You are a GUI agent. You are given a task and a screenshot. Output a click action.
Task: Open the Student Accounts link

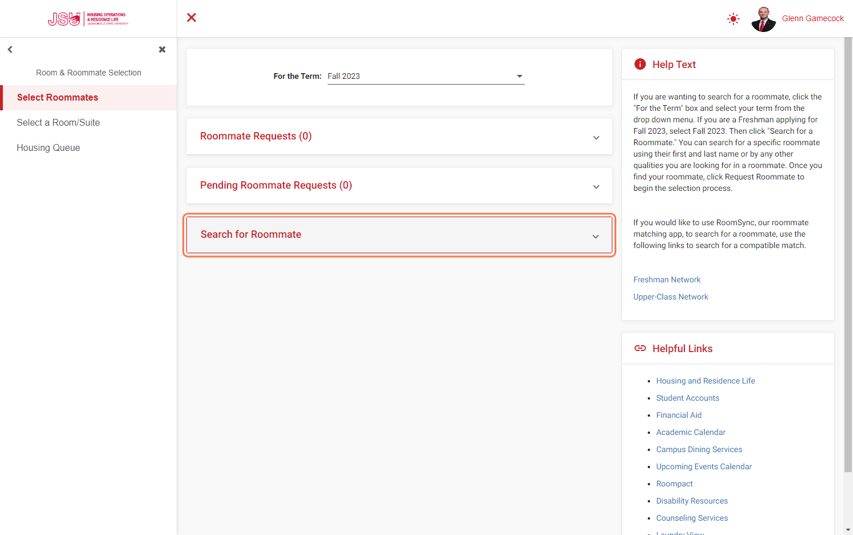(688, 398)
